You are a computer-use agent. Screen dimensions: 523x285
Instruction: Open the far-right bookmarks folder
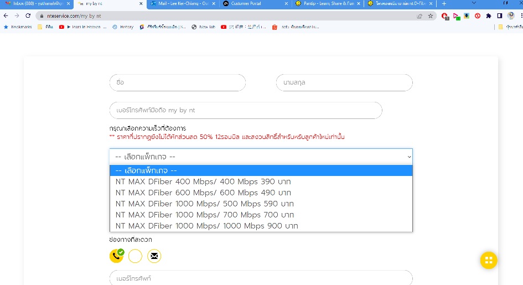[x=510, y=27]
